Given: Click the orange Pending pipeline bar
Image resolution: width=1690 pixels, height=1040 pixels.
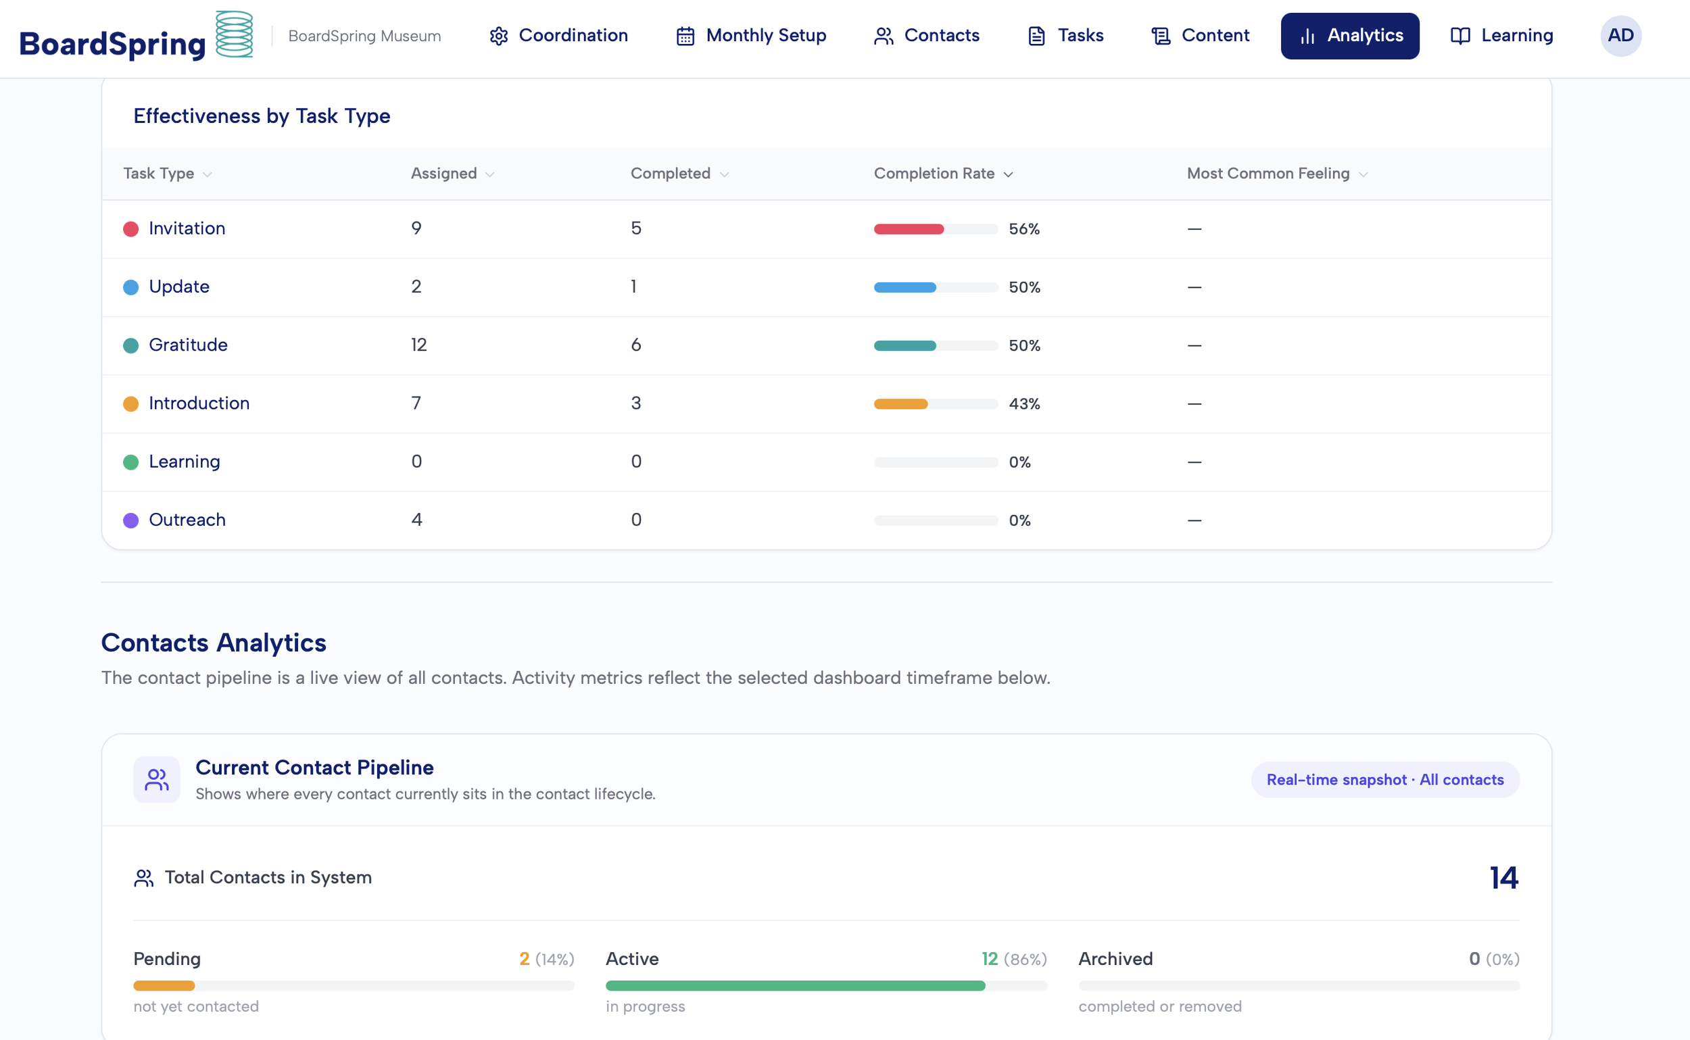Looking at the screenshot, I should click(354, 986).
